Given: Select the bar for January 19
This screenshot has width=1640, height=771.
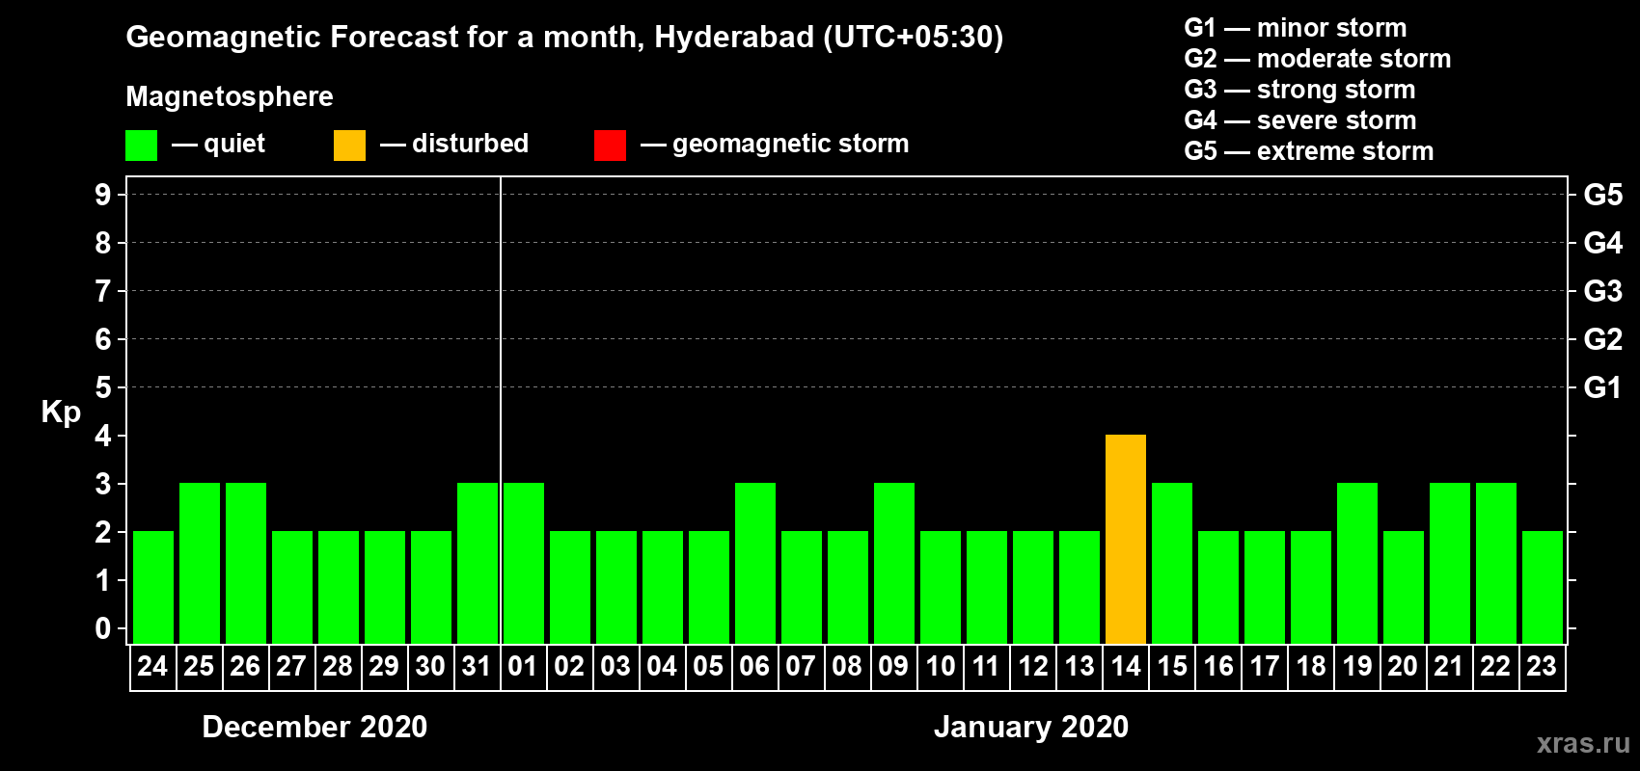Looking at the screenshot, I should [x=1357, y=563].
